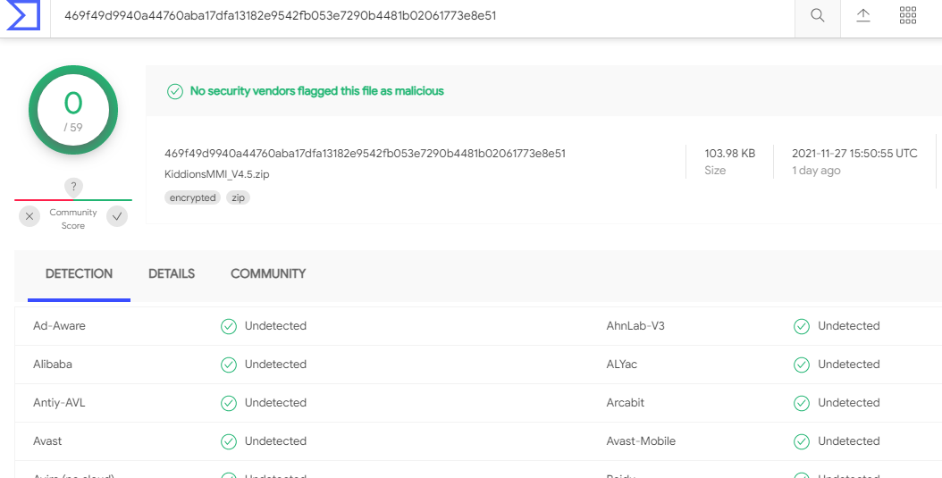Screen dimensions: 942x478
Task: Click the Avast-Mobile undetected check icon
Action: tap(802, 441)
